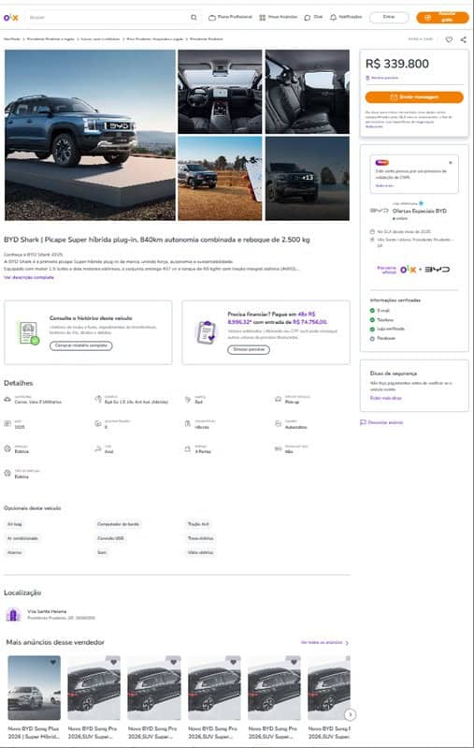Click Denunciar anúncio link
Image resolution: width=474 pixels, height=748 pixels.
tap(381, 422)
